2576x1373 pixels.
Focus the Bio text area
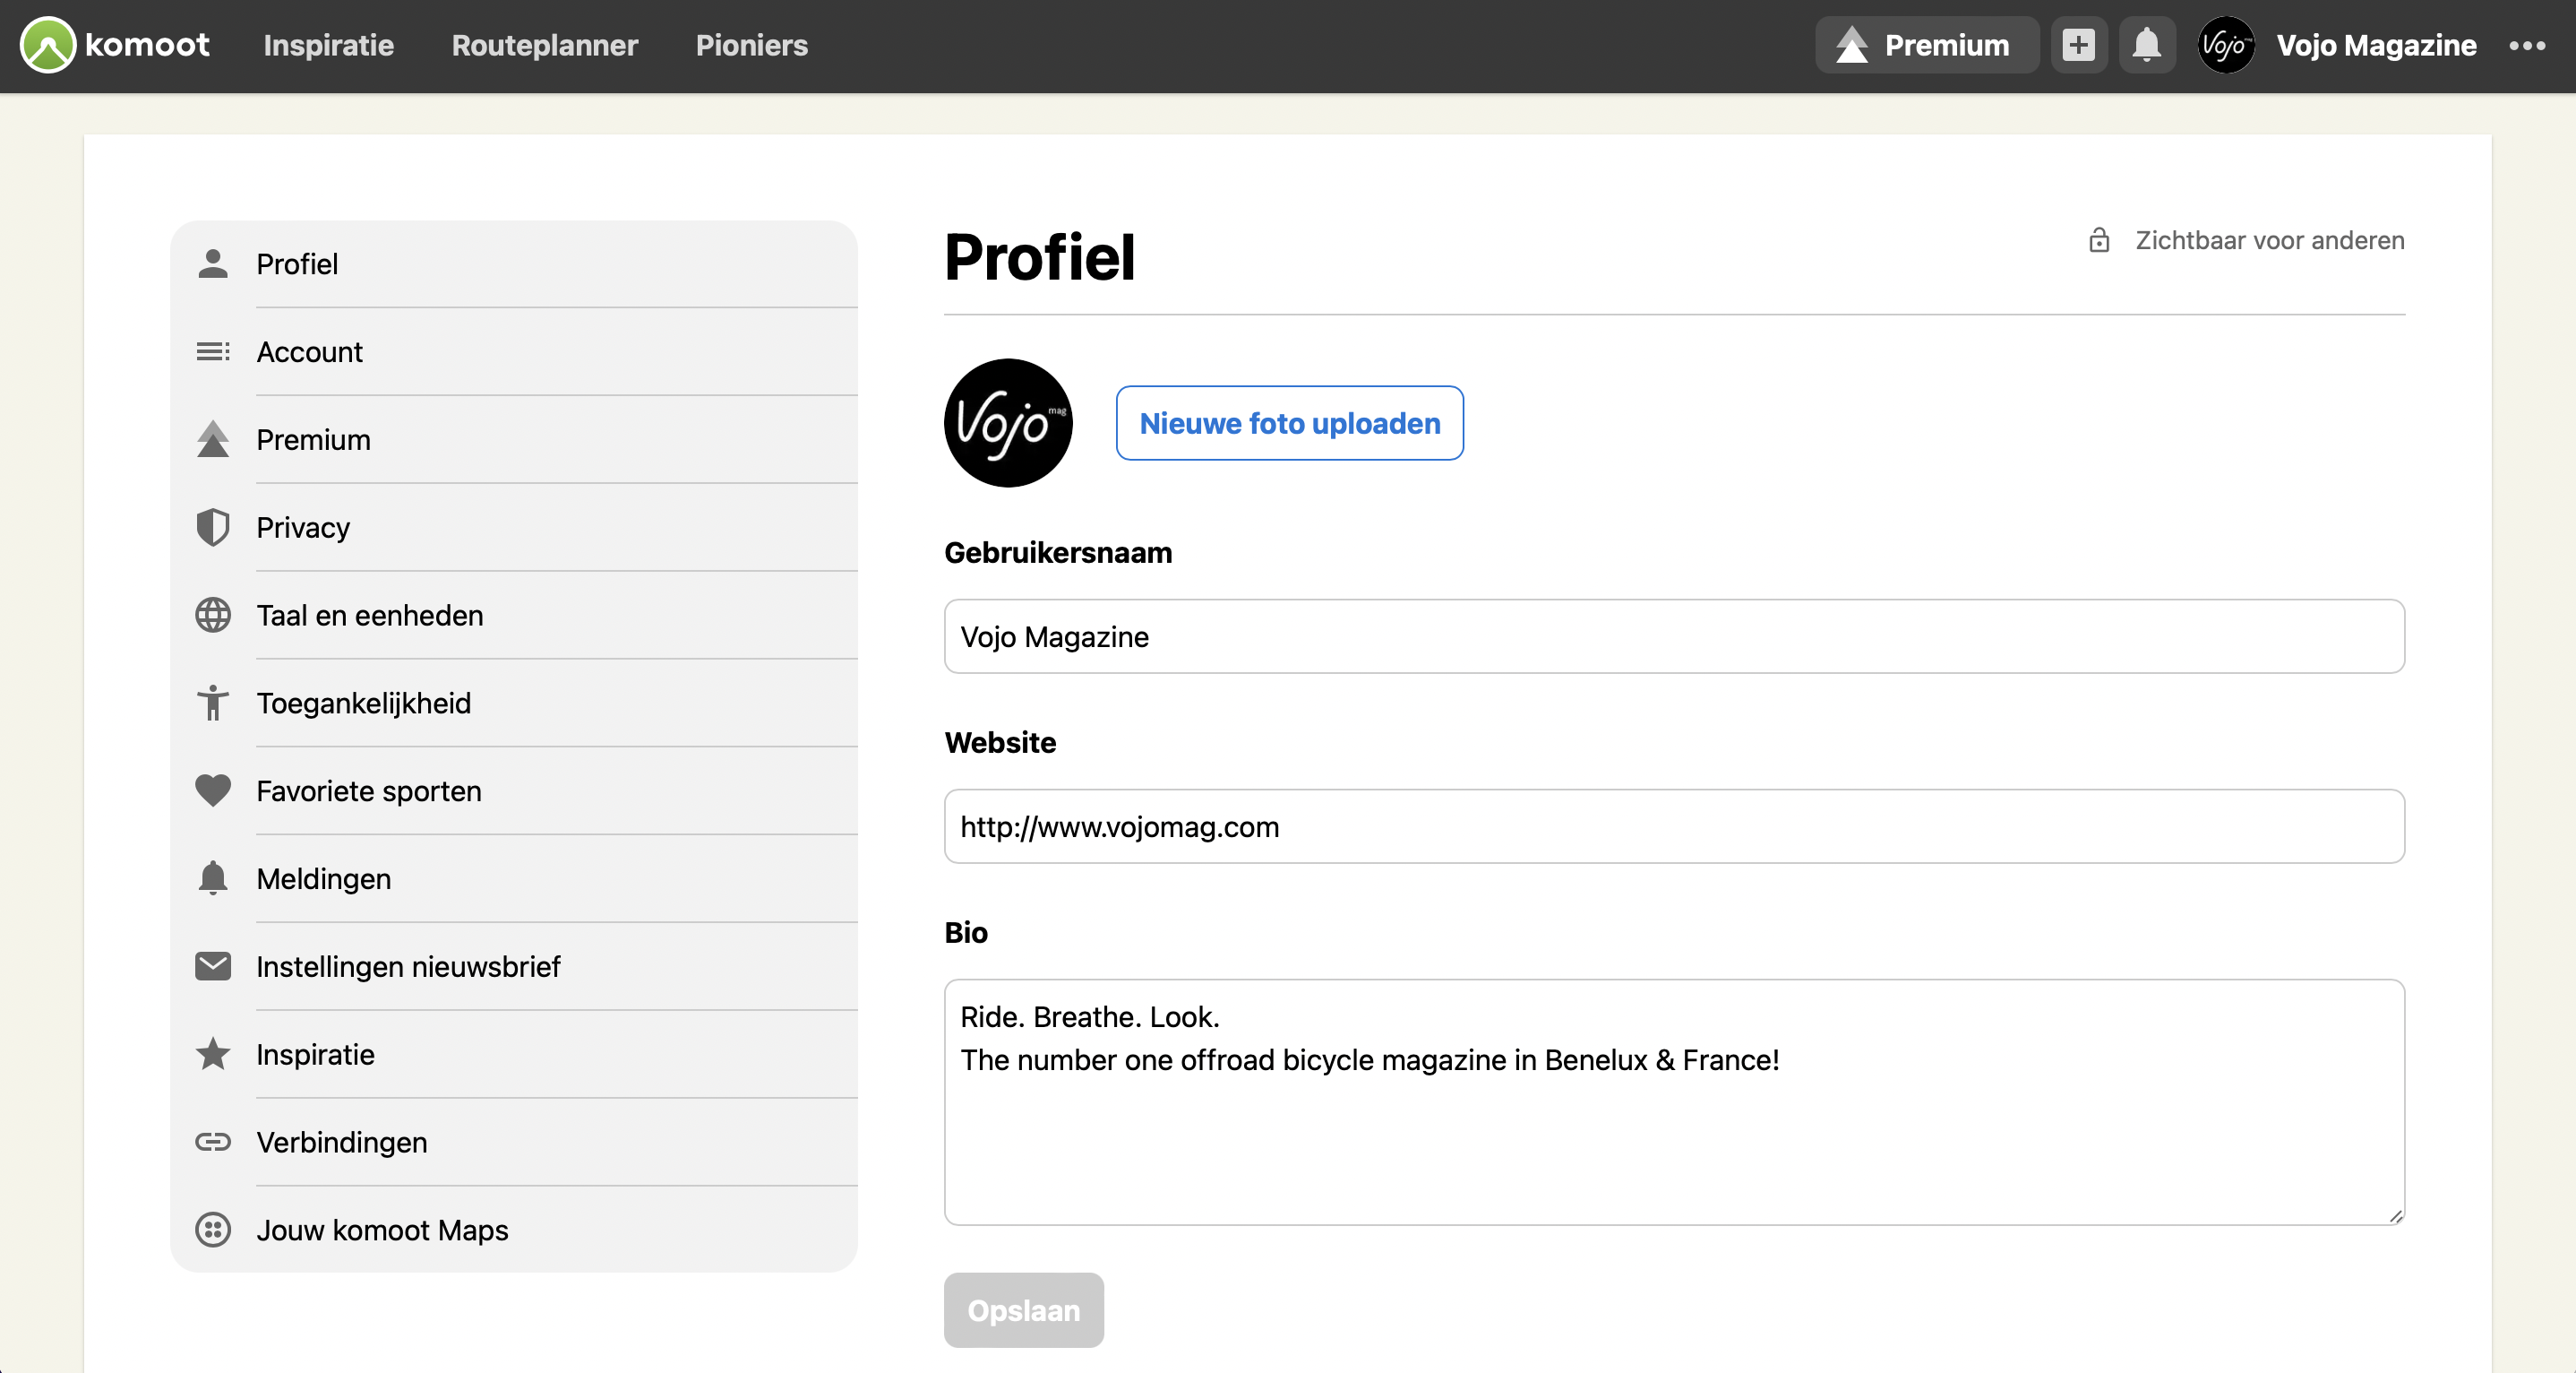pos(1674,1101)
